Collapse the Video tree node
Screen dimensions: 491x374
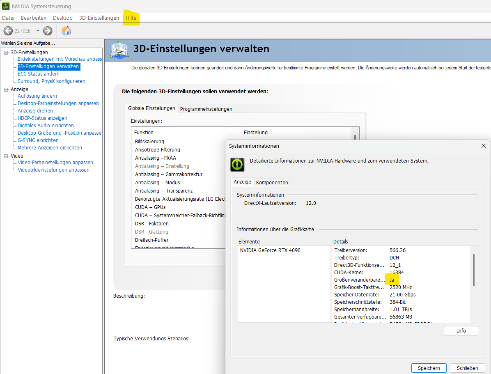click(x=6, y=156)
